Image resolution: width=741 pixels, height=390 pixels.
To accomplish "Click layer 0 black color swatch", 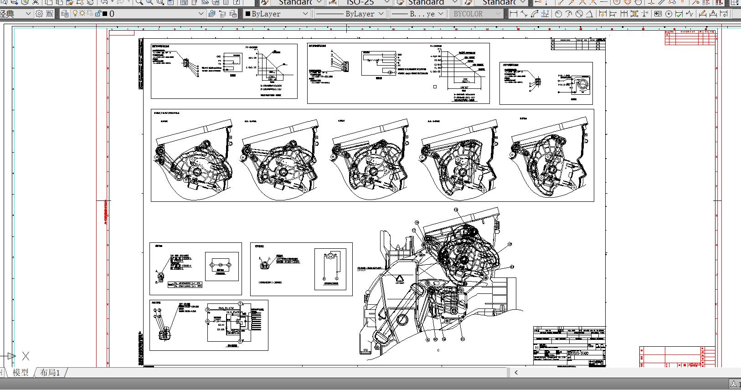I will tap(105, 14).
